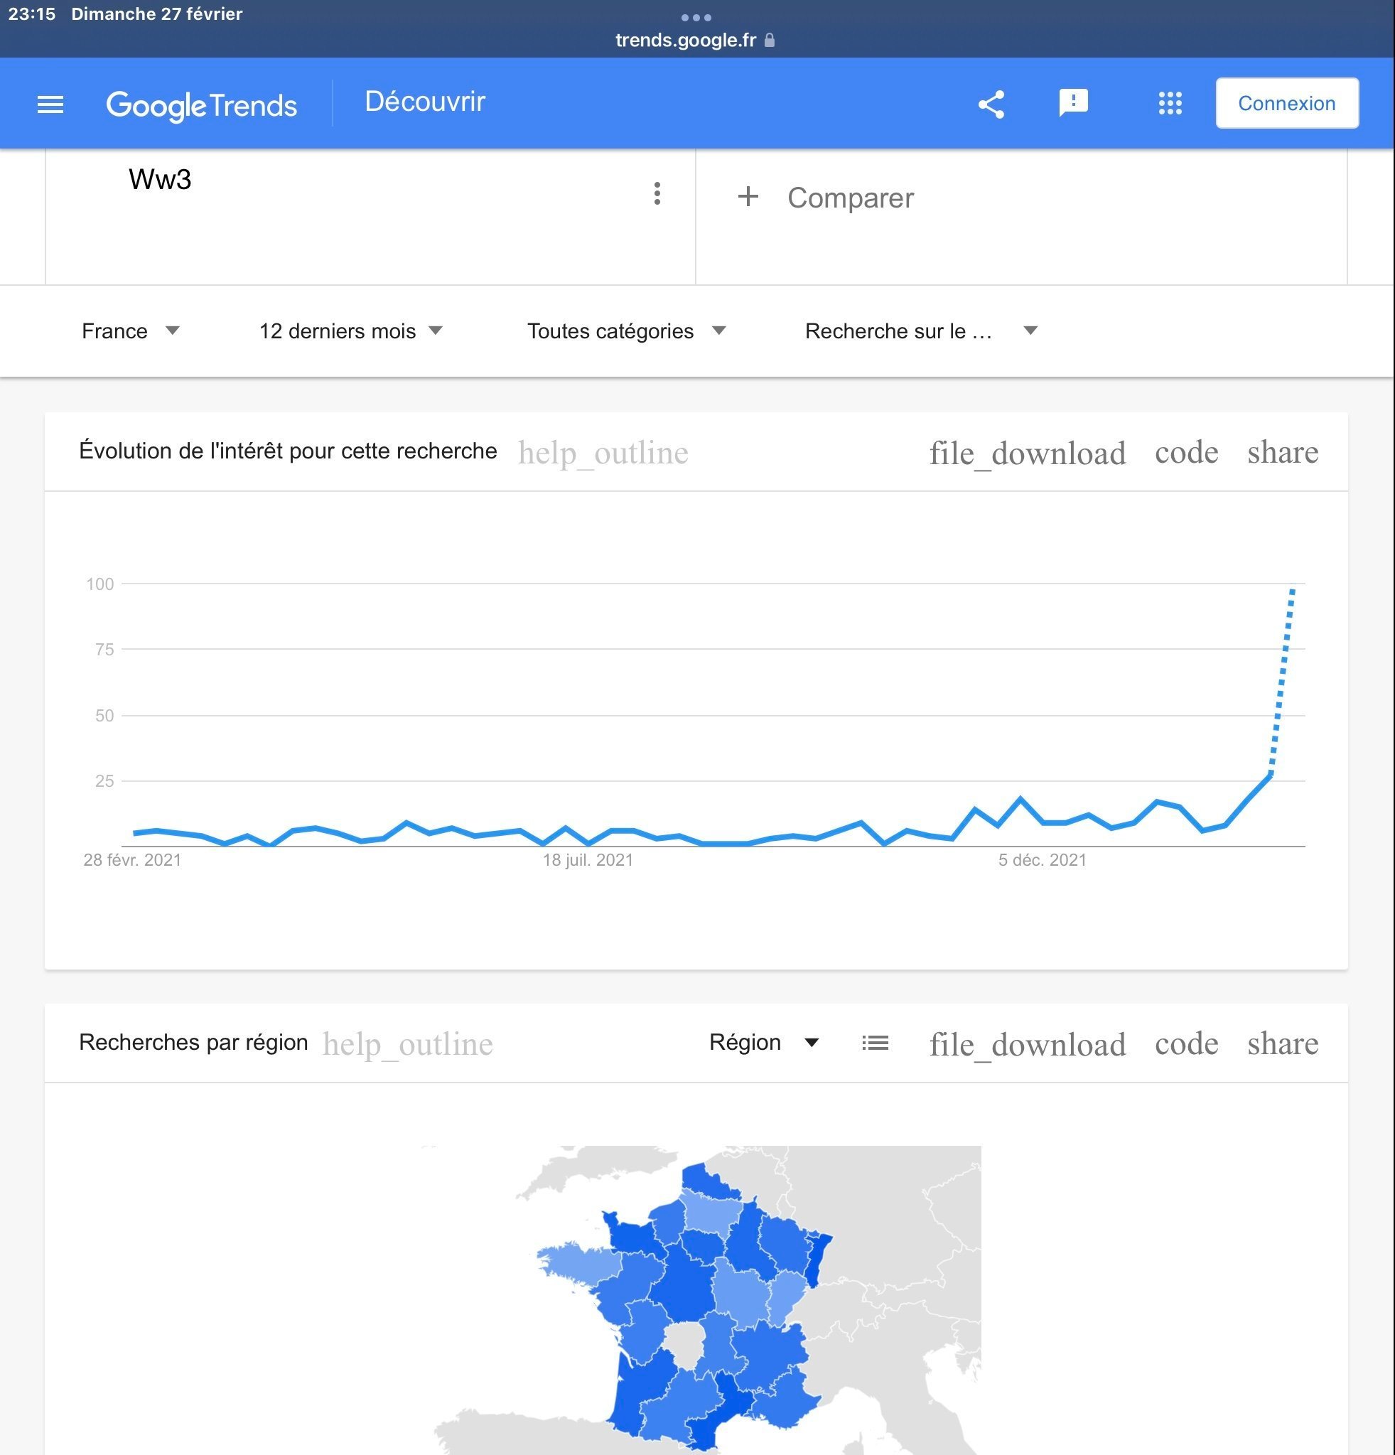The width and height of the screenshot is (1395, 1455).
Task: Show help for Recherches par région
Action: (x=407, y=1044)
